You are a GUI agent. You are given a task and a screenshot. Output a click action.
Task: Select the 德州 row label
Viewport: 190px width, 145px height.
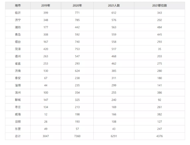(x=18, y=56)
